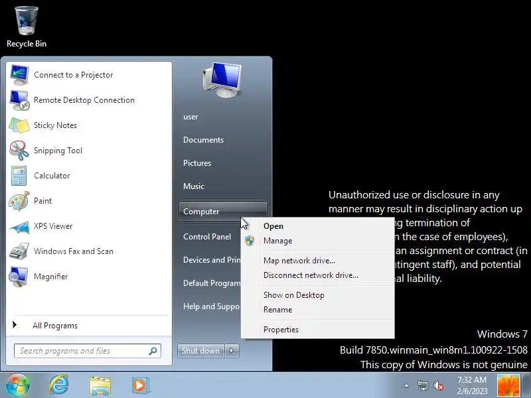The width and height of the screenshot is (531, 398).
Task: Open Sticky Notes icon
Action: (x=19, y=125)
